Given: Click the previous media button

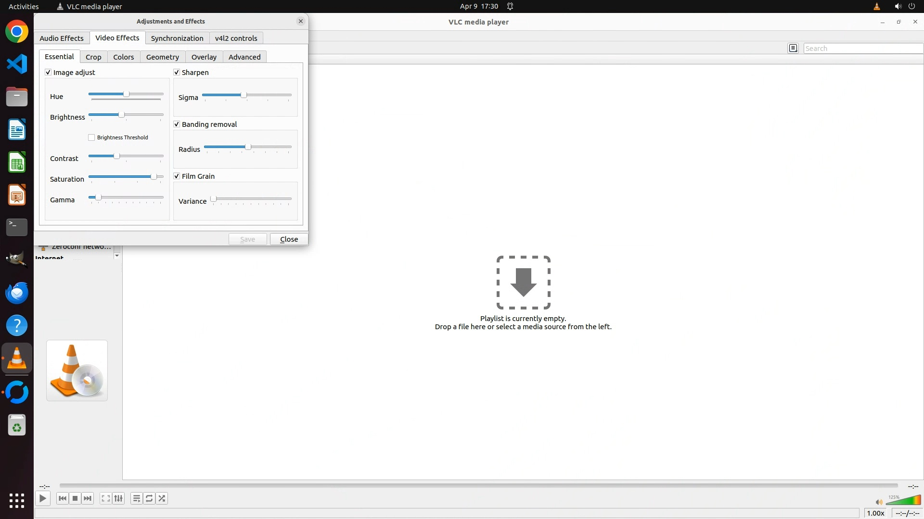Looking at the screenshot, I should tap(63, 498).
